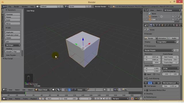
Task: Jump to next keyframe
Action: tap(107, 99)
